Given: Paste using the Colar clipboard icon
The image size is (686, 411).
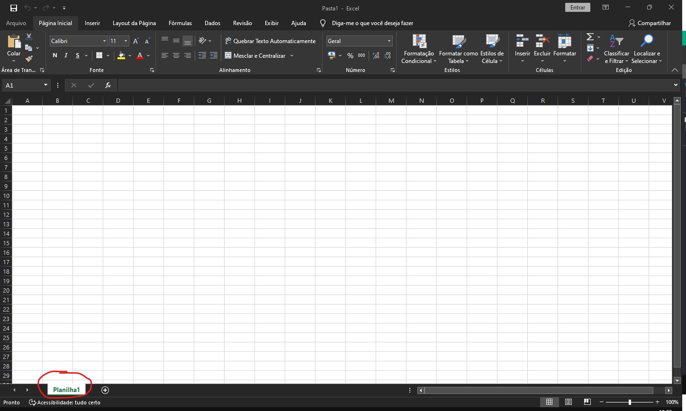Looking at the screenshot, I should tap(14, 42).
